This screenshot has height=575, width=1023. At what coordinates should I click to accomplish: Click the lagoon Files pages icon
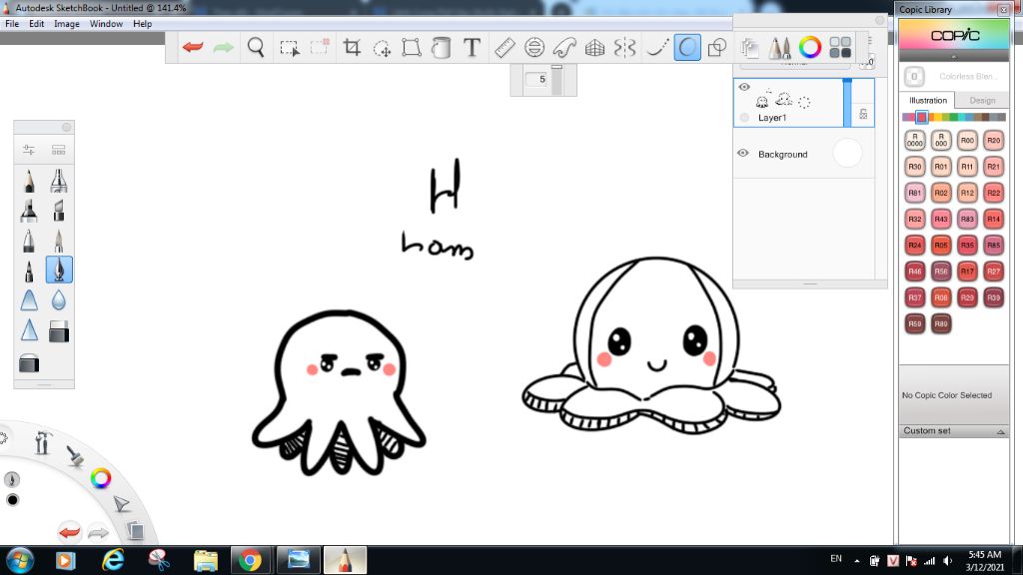pyautogui.click(x=135, y=530)
